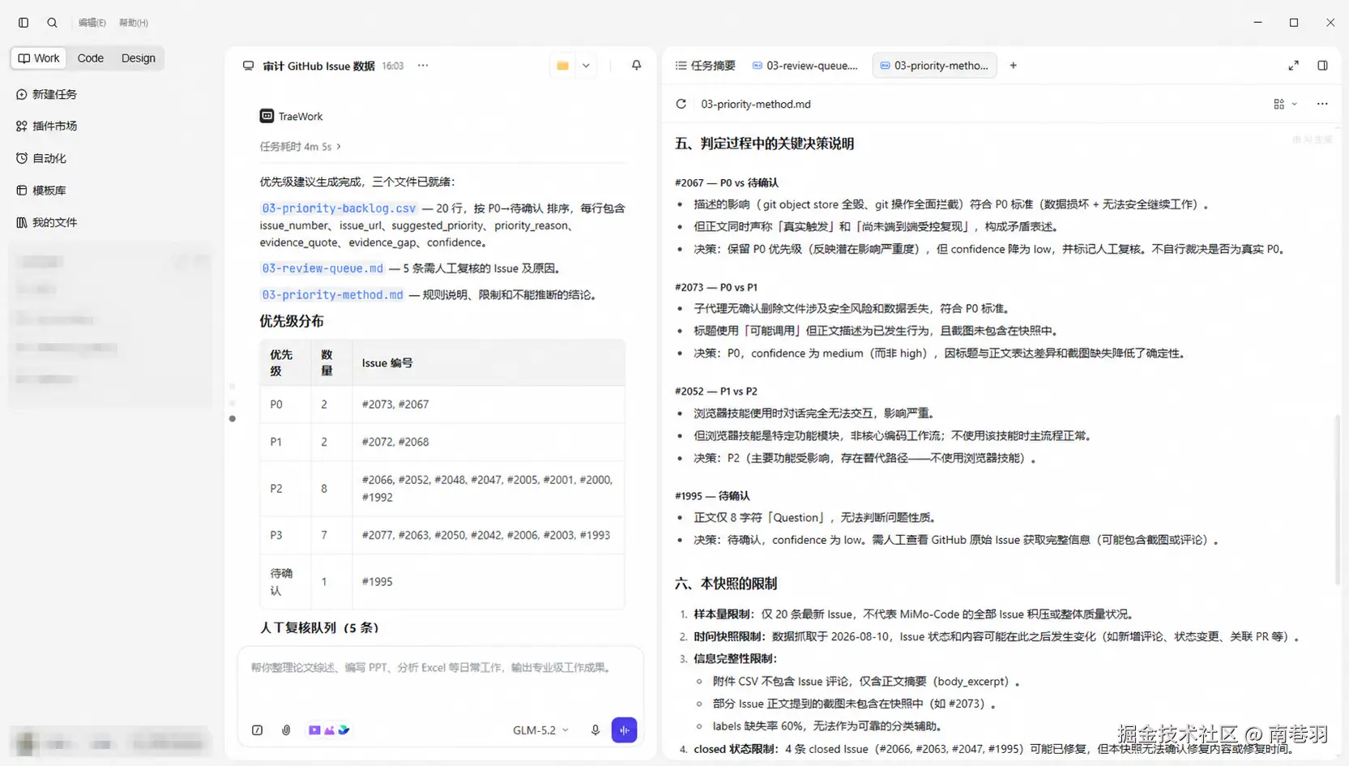Click the '#2067 — P0 vs 待确认' heading
The height and width of the screenshot is (766, 1349).
click(726, 183)
